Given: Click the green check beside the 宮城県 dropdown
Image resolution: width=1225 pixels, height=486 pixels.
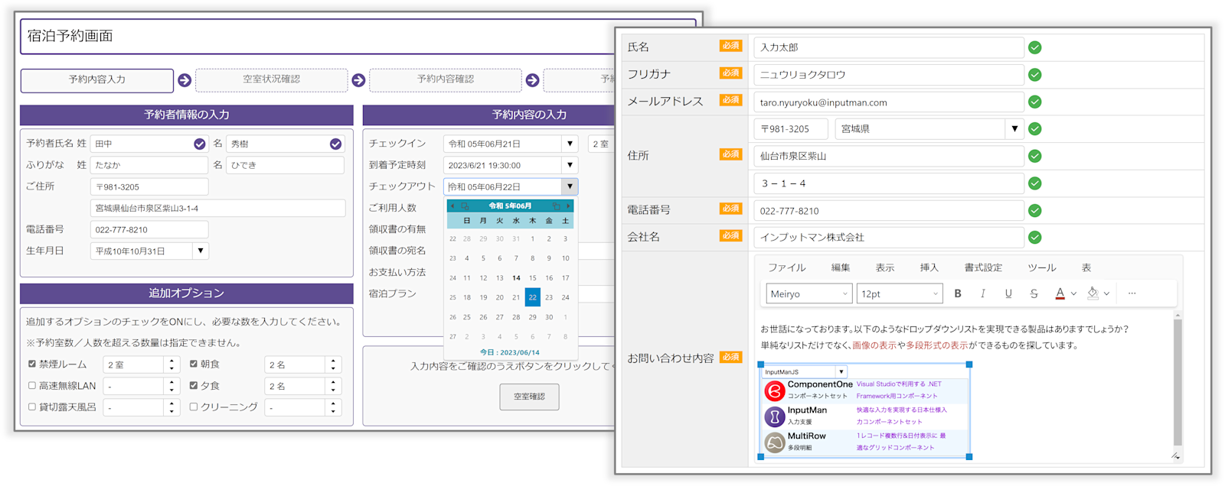Looking at the screenshot, I should click(1035, 129).
